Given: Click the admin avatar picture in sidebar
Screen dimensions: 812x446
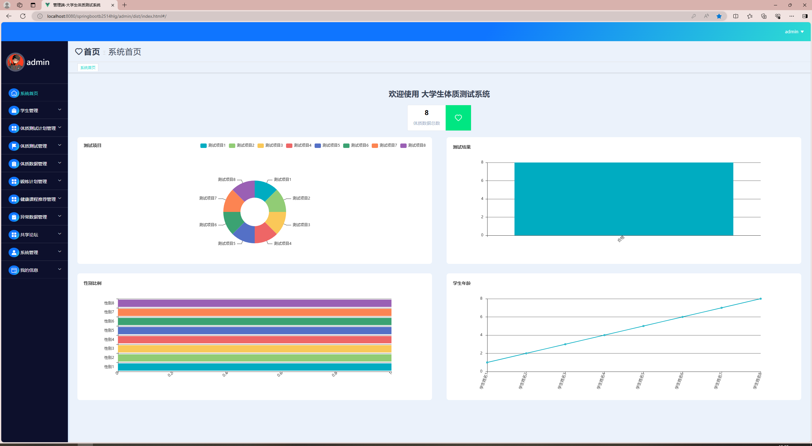Looking at the screenshot, I should [x=15, y=62].
